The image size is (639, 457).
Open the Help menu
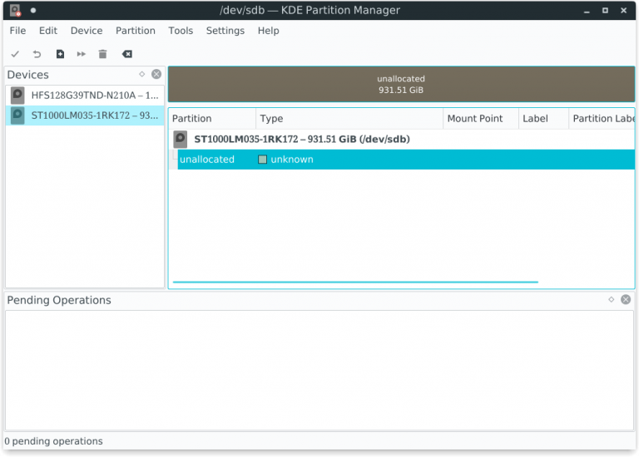[268, 31]
